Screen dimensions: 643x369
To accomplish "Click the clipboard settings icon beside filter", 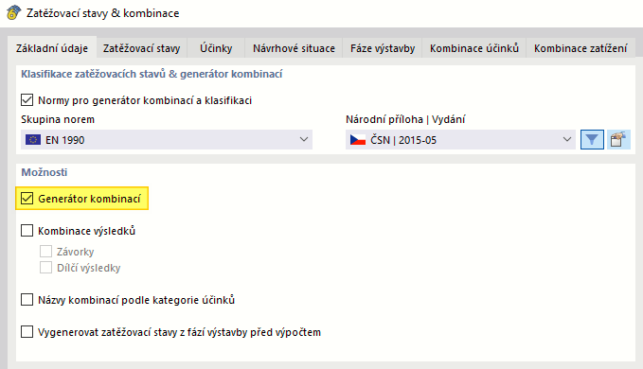I will [x=618, y=140].
